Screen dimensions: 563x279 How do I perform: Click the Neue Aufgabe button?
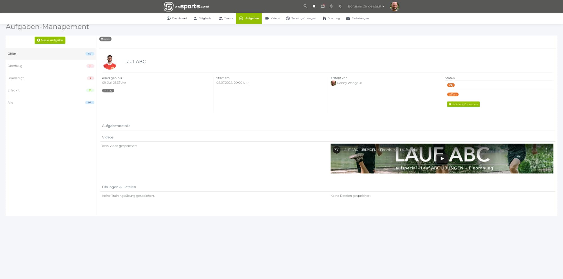pos(50,40)
